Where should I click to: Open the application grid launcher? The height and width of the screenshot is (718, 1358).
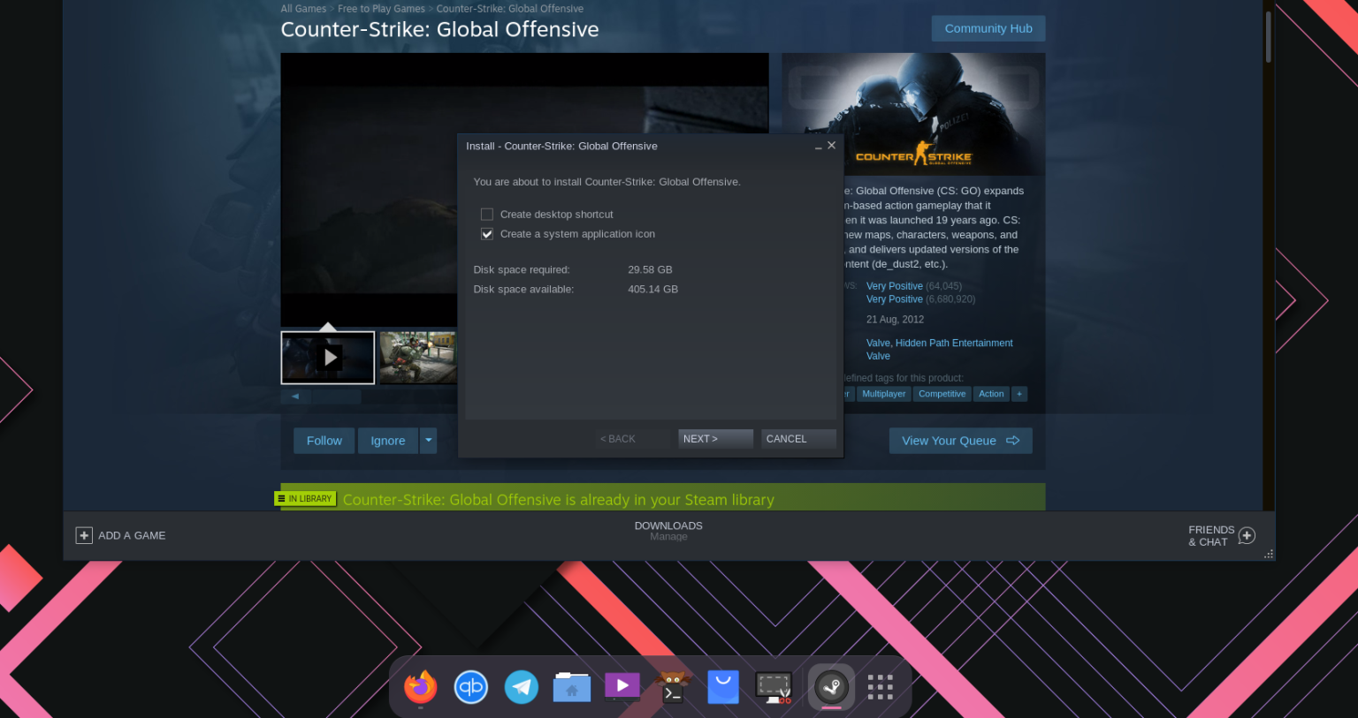(880, 686)
